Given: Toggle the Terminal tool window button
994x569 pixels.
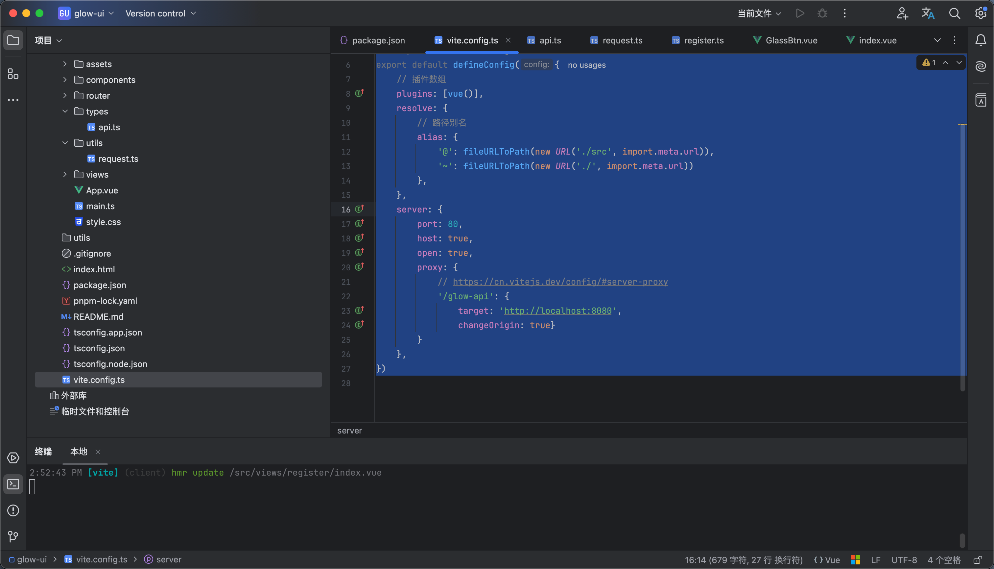Looking at the screenshot, I should coord(13,484).
